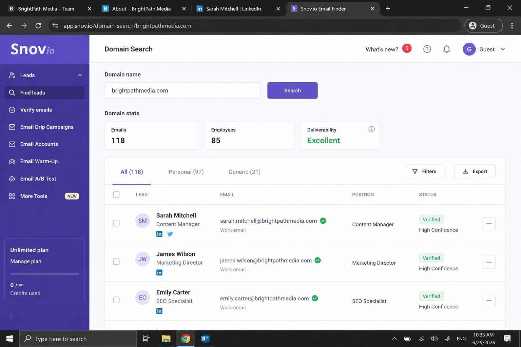The width and height of the screenshot is (521, 347).
Task: Click the help question mark icon
Action: coord(427,49)
